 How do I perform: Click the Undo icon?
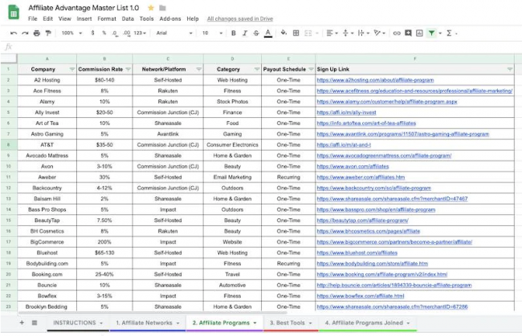tap(14, 33)
